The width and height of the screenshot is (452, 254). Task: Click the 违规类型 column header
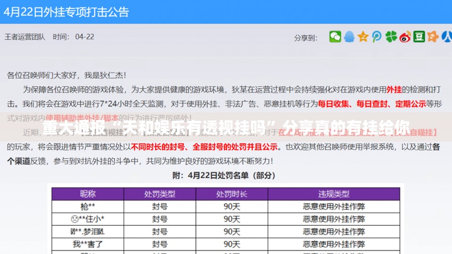tap(334, 194)
